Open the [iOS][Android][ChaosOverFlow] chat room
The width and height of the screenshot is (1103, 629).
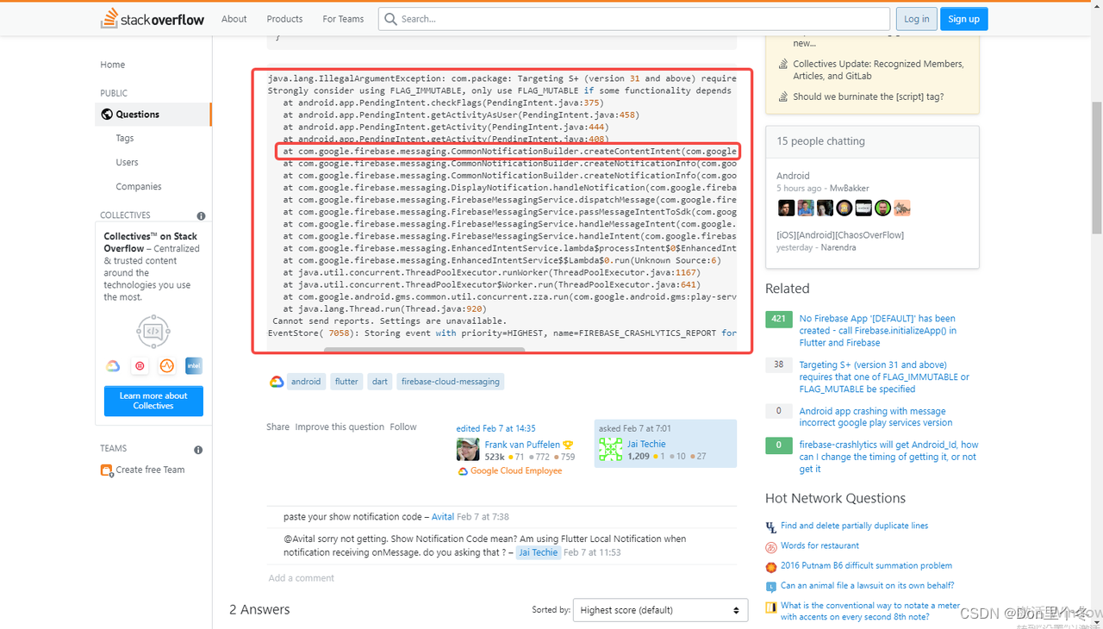[x=840, y=235]
